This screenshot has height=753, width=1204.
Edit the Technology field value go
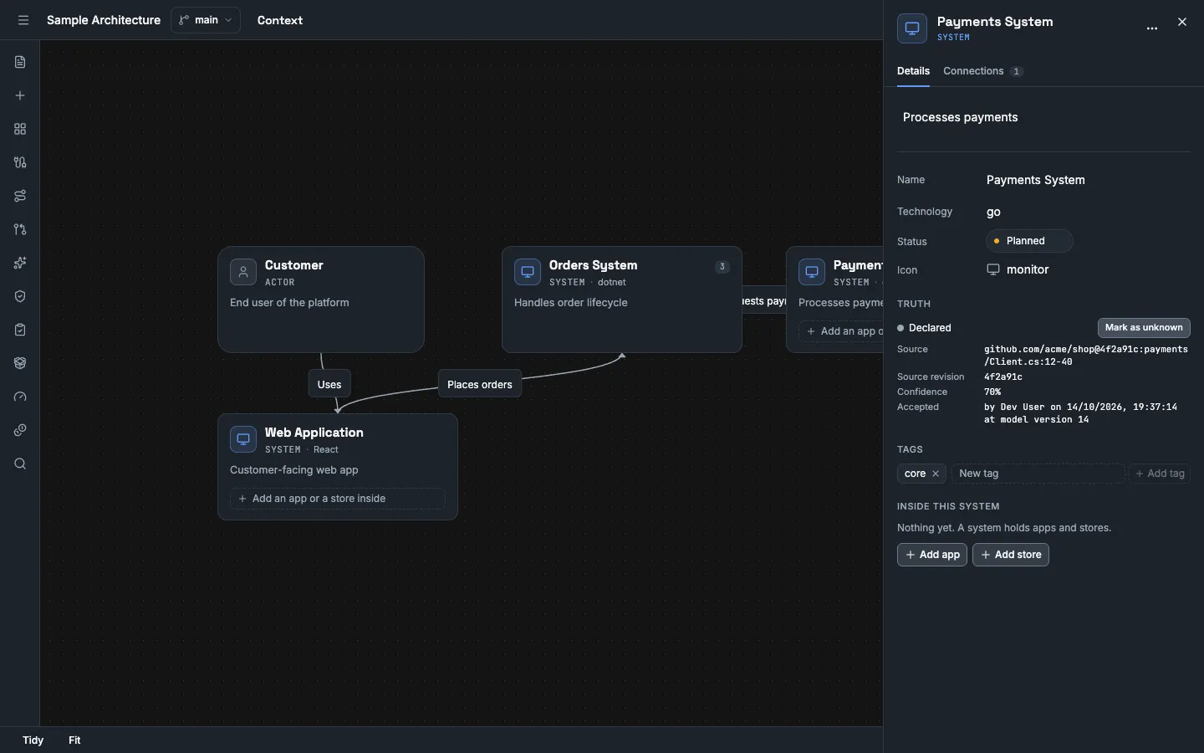(x=1087, y=212)
